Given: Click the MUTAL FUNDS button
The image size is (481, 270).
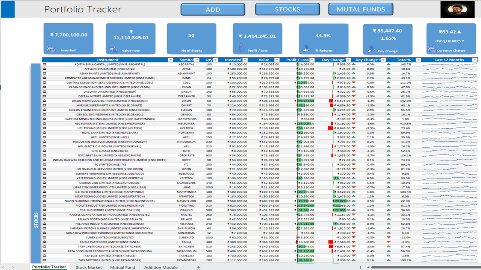Looking at the screenshot, I should point(361,9).
